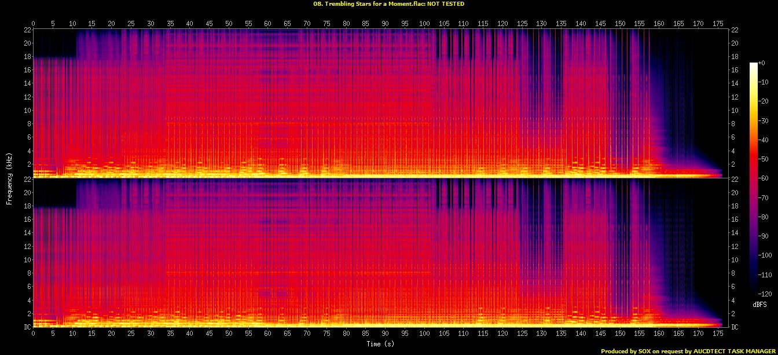Image resolution: width=778 pixels, height=355 pixels.
Task: Click the "10" tick on the bottom time axis
Action: point(72,334)
